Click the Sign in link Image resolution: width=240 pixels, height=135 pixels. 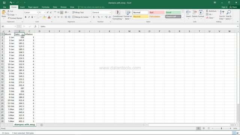(x=224, y=7)
